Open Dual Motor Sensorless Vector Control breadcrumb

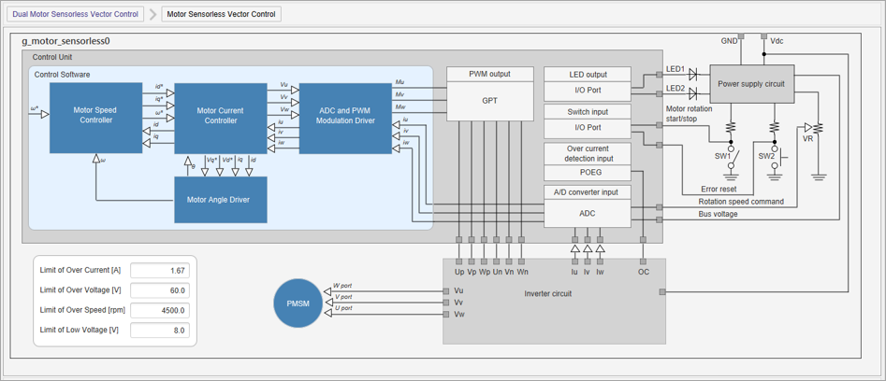point(77,14)
